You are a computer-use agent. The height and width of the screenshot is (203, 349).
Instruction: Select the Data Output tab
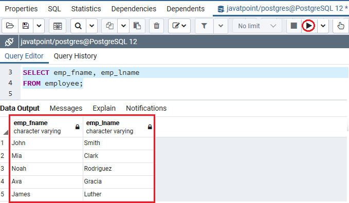point(20,108)
